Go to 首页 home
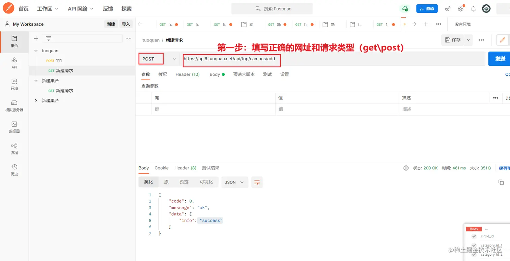Viewport: 510px width, 261px height. click(24, 9)
